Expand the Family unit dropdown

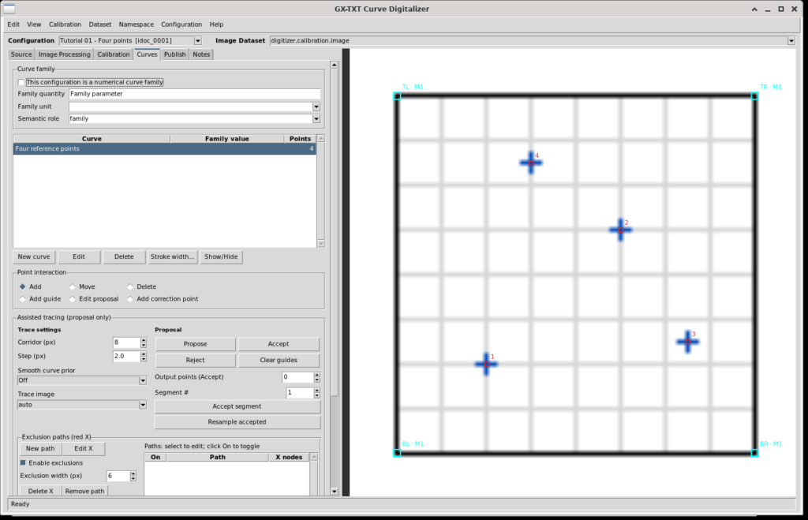pos(316,107)
